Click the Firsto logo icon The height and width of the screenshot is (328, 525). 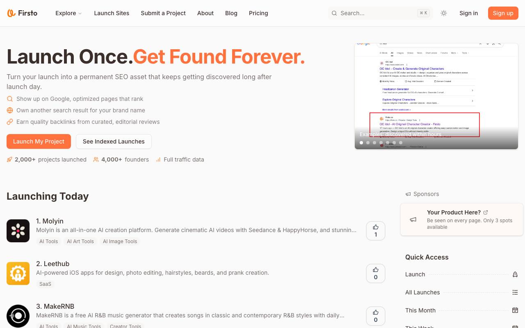click(x=11, y=13)
